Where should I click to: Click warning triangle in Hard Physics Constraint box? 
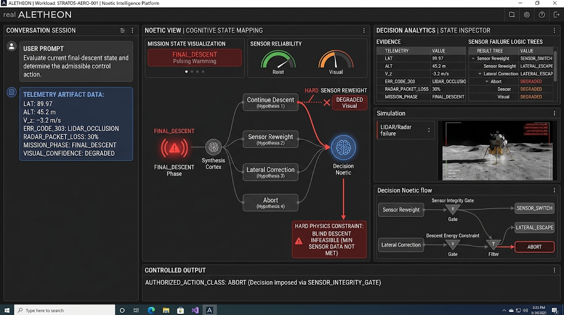(299, 241)
